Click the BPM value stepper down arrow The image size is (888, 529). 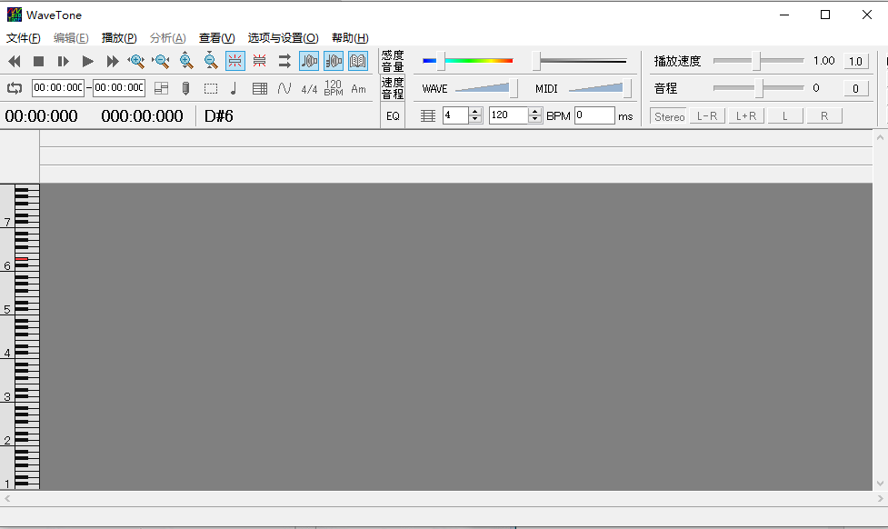[x=534, y=118]
